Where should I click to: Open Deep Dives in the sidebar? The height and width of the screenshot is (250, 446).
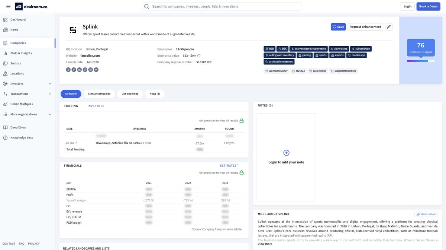[x=18, y=127]
